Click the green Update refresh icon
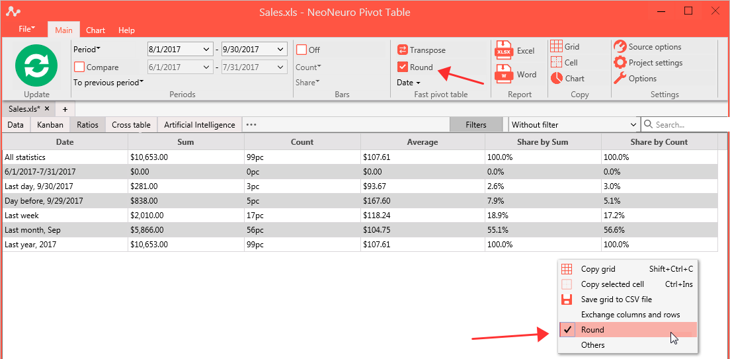This screenshot has height=359, width=730. [36, 65]
